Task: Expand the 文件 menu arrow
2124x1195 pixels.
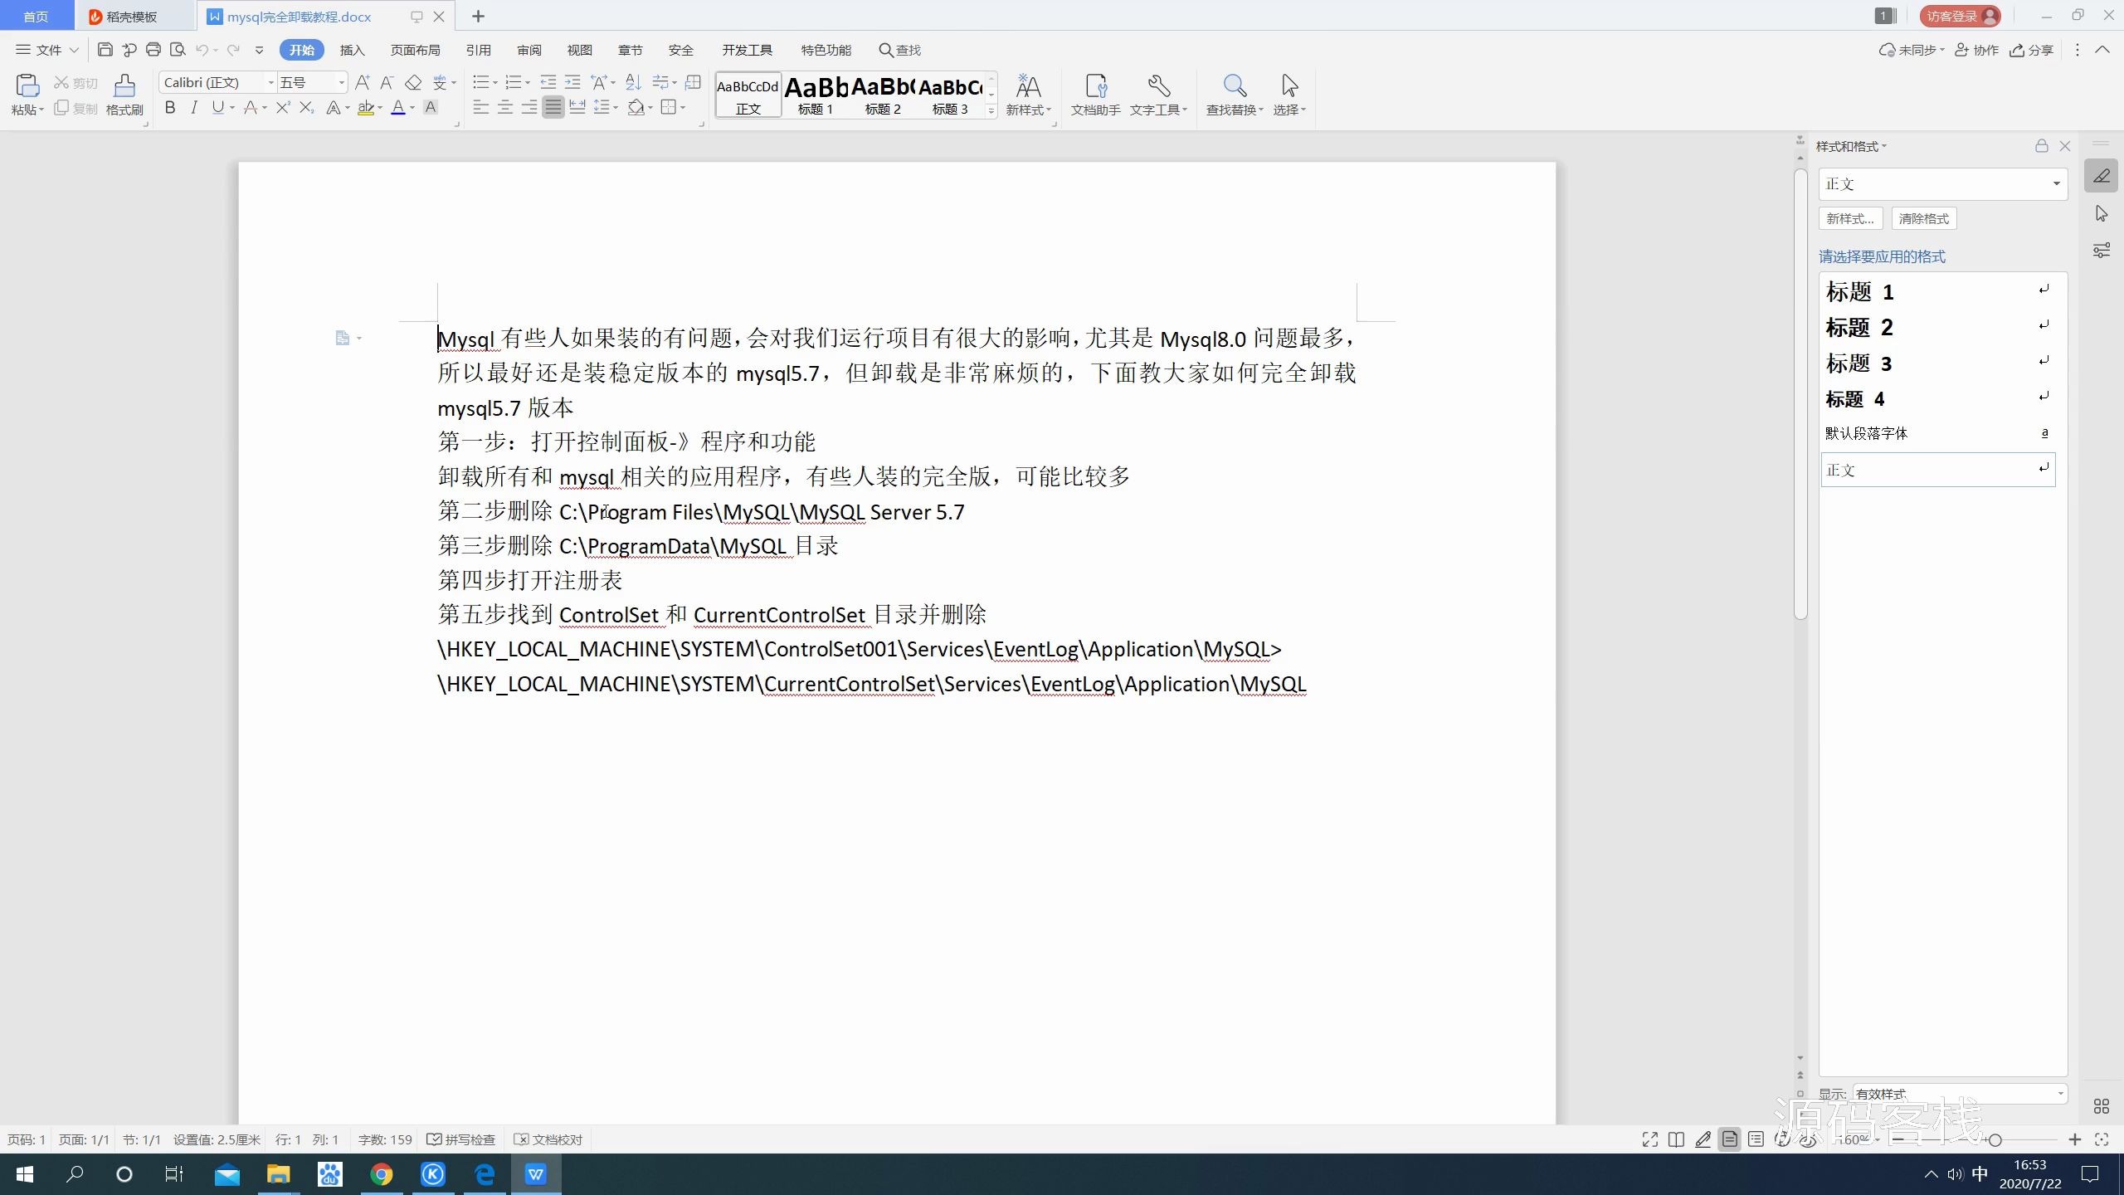Action: pyautogui.click(x=74, y=50)
